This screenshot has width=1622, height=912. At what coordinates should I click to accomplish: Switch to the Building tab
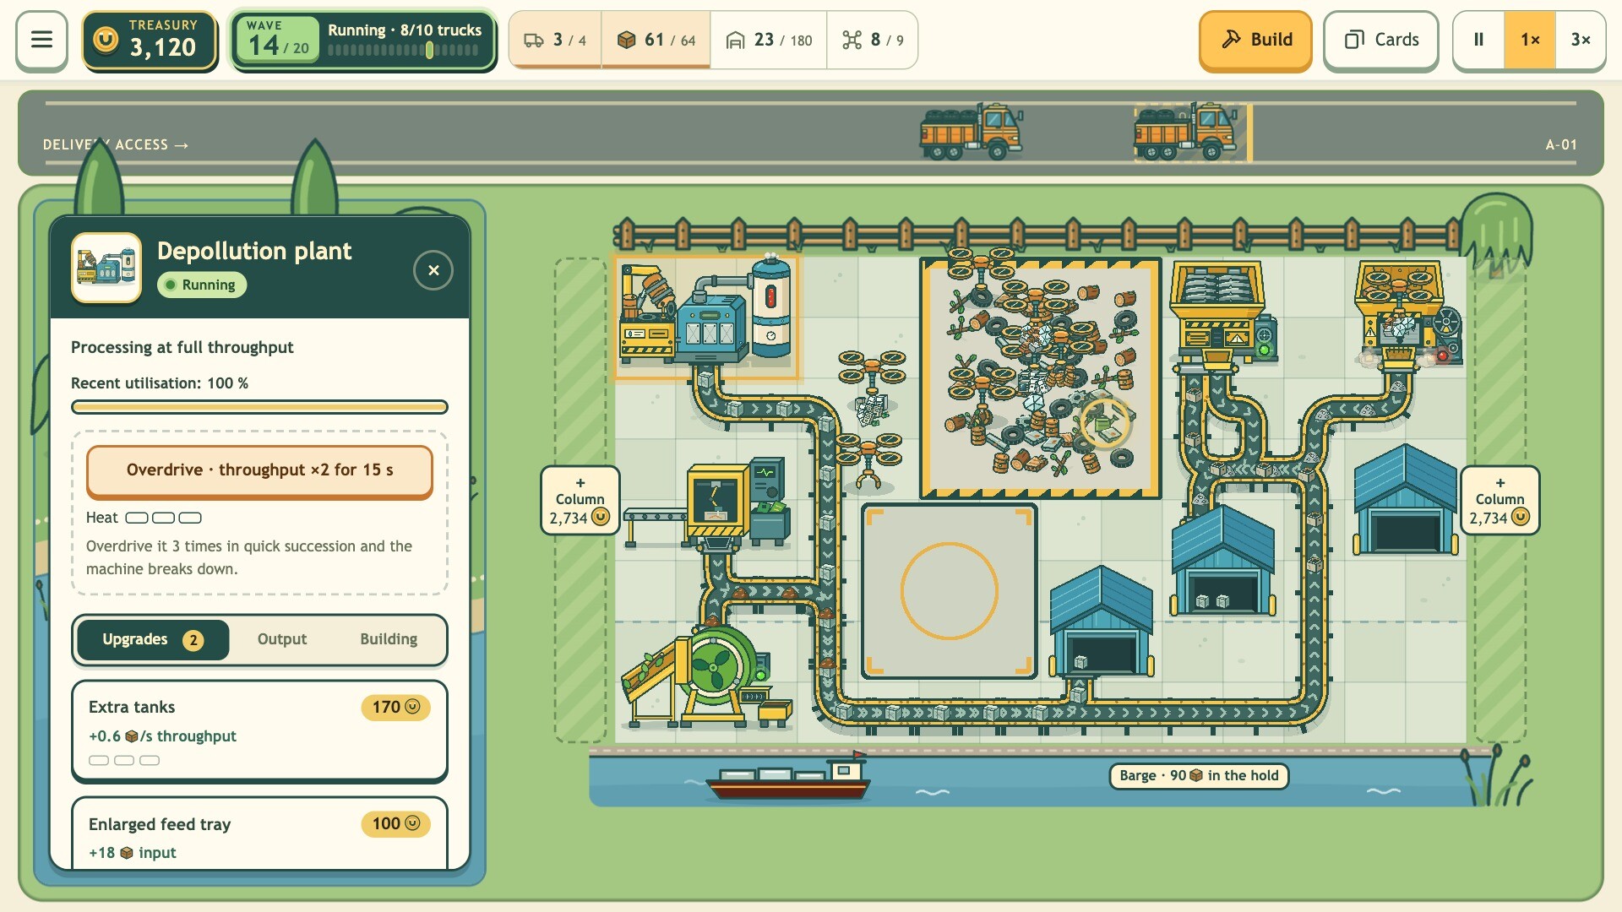point(389,639)
